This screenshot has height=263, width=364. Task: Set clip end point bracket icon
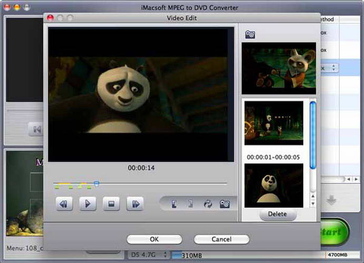190,204
